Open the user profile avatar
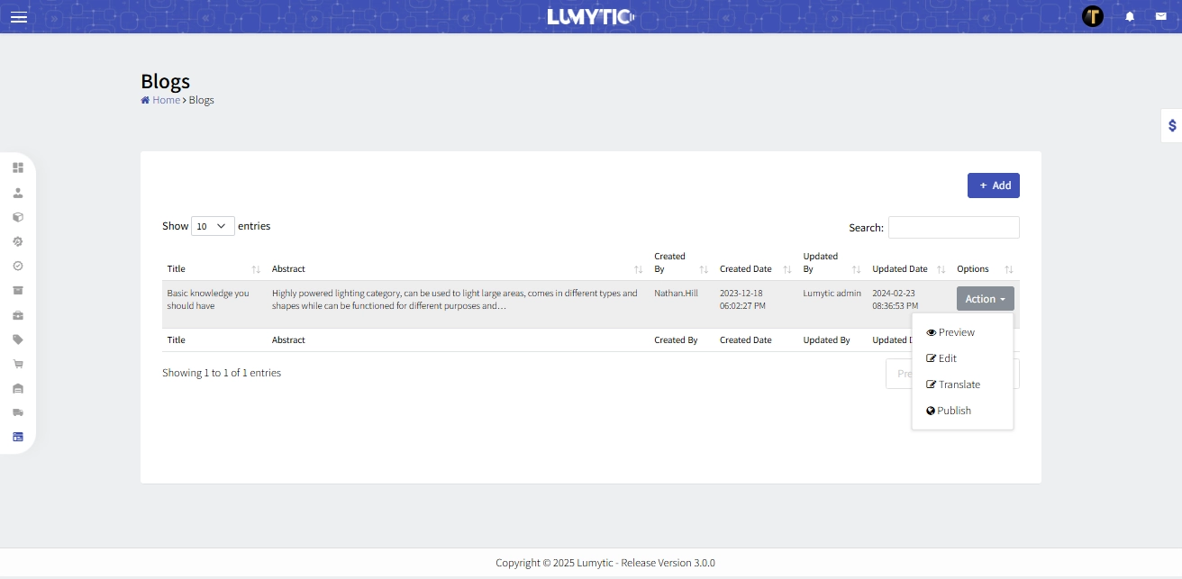Screen dimensions: 1182x579 (1093, 16)
